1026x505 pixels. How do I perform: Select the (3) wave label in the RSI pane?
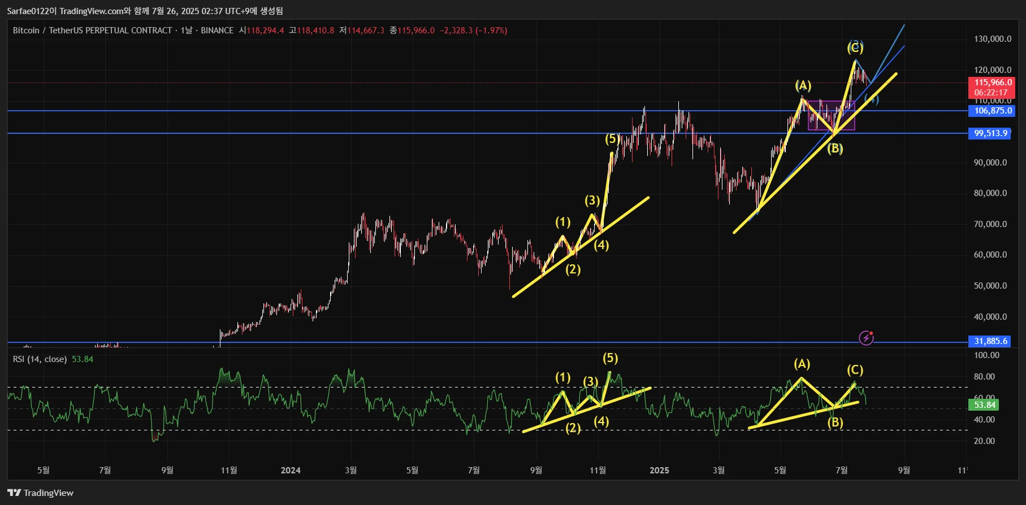[591, 382]
